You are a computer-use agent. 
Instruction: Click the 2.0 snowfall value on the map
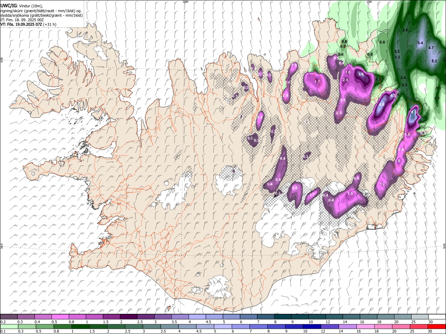(345, 80)
